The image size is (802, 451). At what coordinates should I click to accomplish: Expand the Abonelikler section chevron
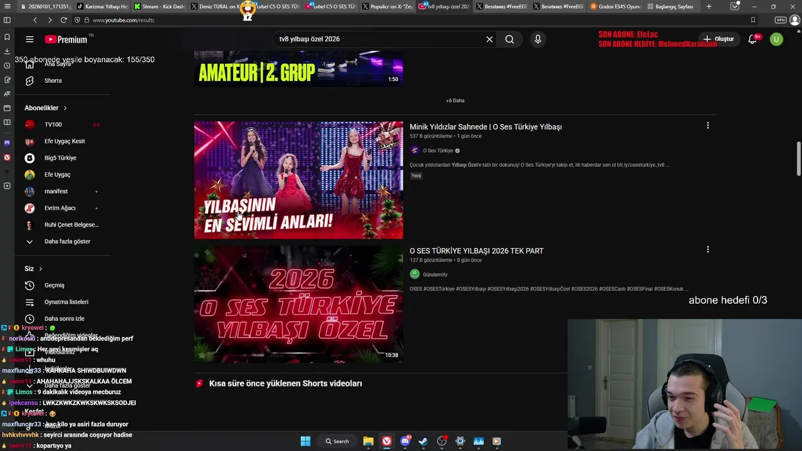65,108
